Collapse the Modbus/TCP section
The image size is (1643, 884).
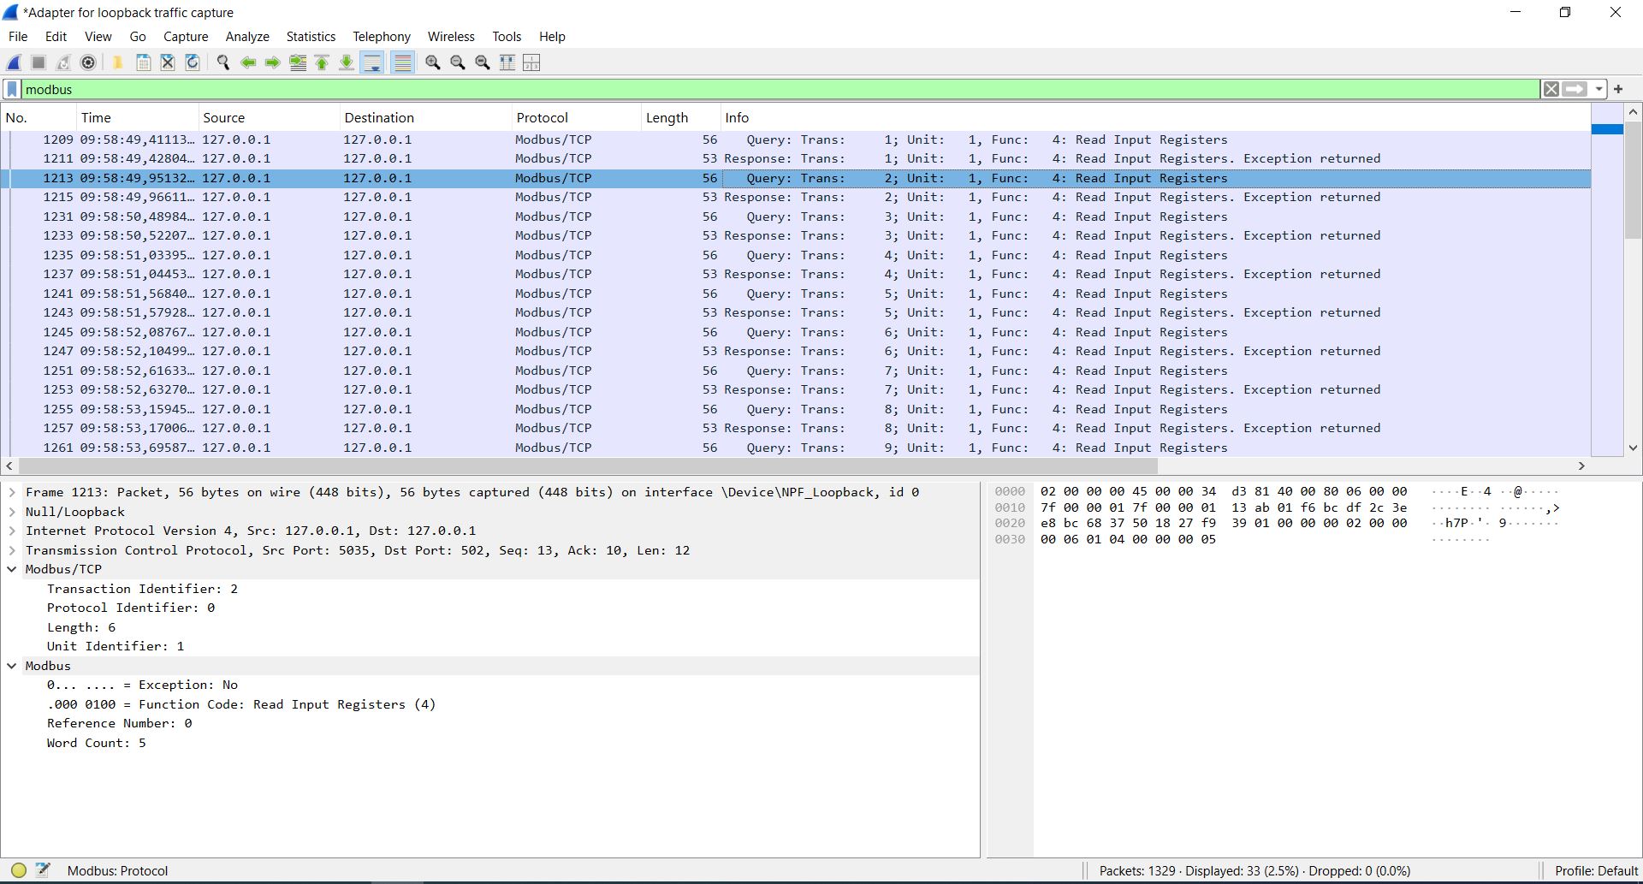12,569
